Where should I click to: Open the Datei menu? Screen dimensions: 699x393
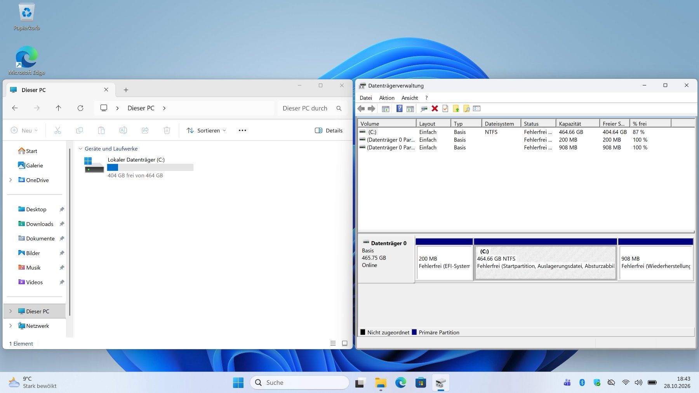[x=366, y=98]
